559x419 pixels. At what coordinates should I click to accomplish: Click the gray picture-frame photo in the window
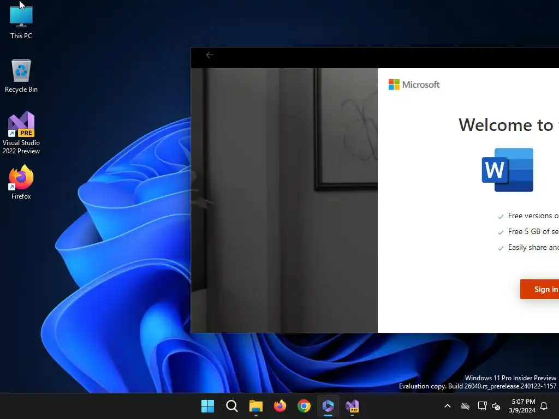284,200
